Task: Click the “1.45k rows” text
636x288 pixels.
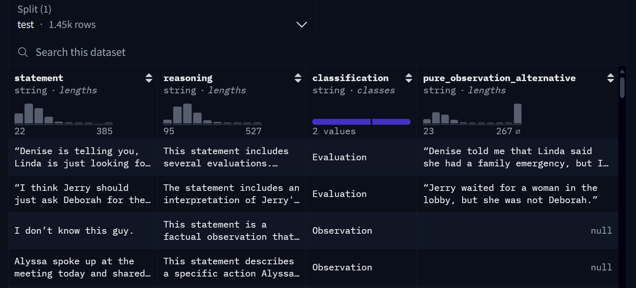Action: pyautogui.click(x=72, y=25)
